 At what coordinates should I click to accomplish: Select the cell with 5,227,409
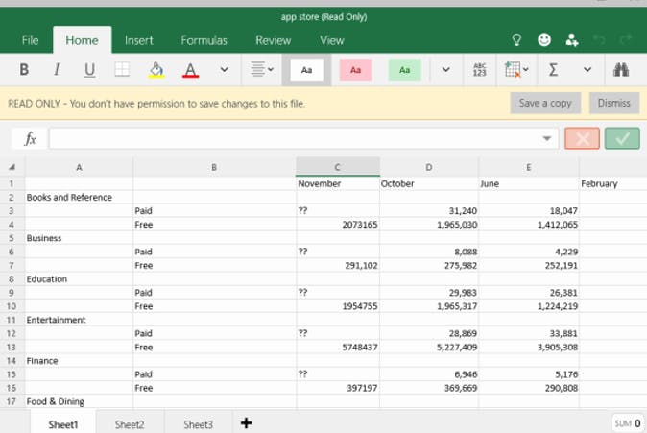point(429,348)
